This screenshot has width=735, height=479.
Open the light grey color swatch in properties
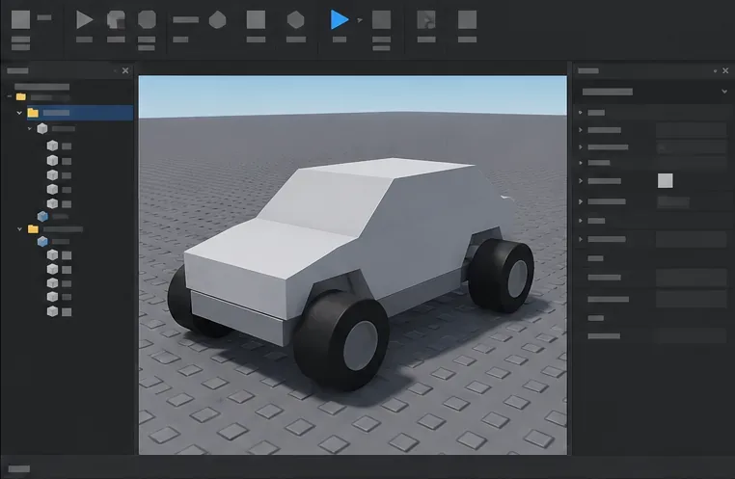click(x=666, y=181)
